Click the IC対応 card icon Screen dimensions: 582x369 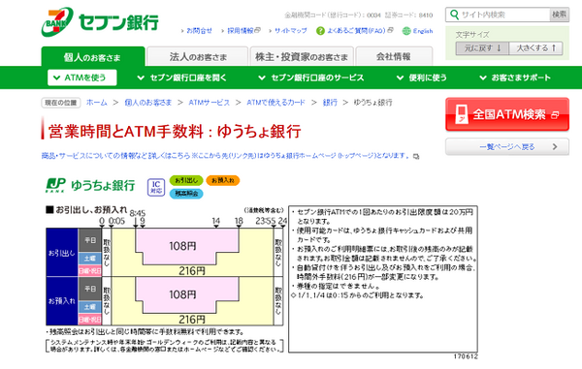(x=156, y=187)
